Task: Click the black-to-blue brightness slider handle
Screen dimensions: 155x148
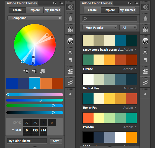Action: click(x=53, y=113)
